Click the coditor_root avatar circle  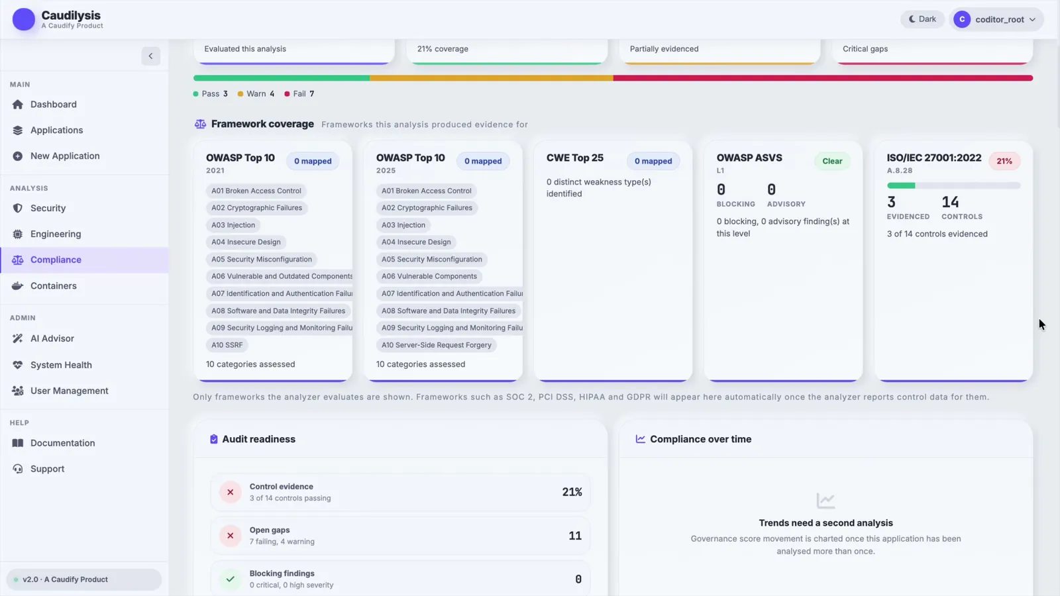pyautogui.click(x=962, y=19)
